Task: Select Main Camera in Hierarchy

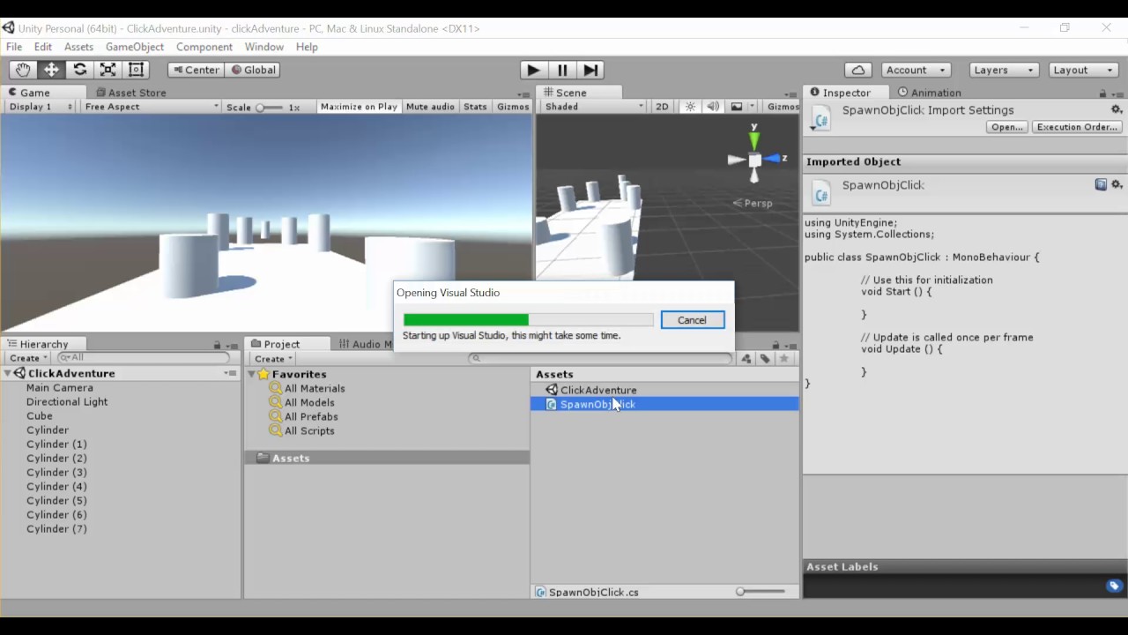Action: (59, 388)
